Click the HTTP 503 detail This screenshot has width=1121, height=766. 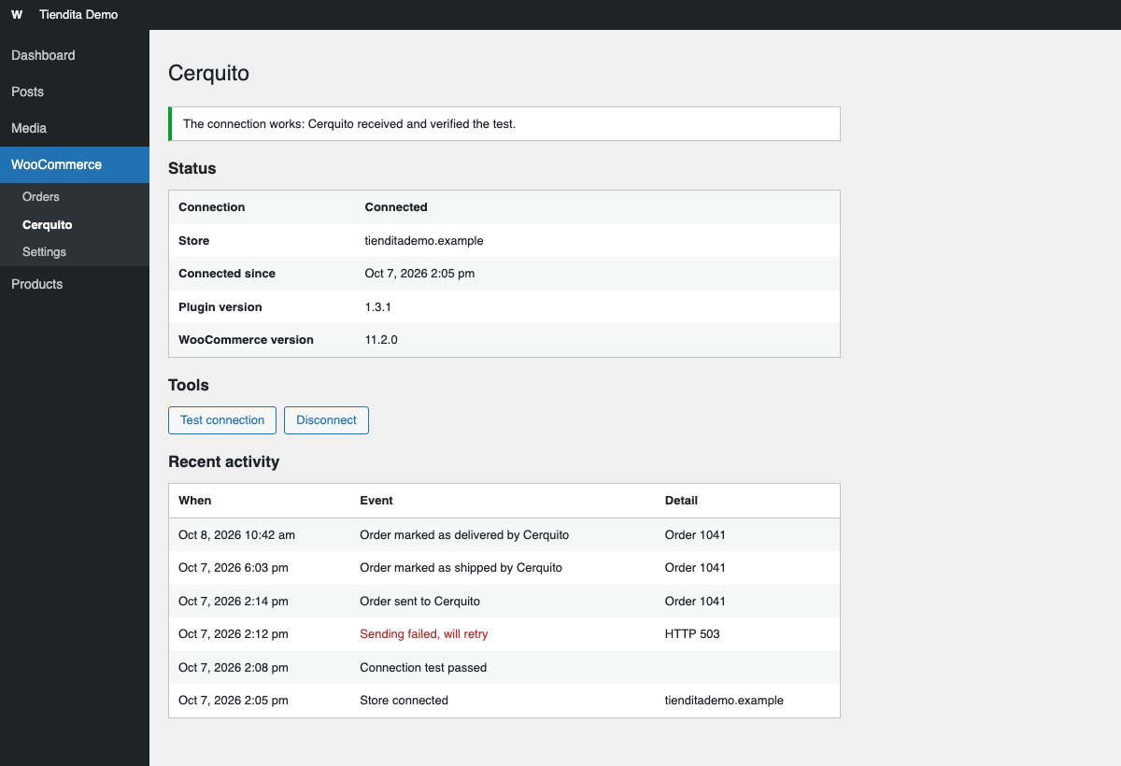(x=692, y=634)
